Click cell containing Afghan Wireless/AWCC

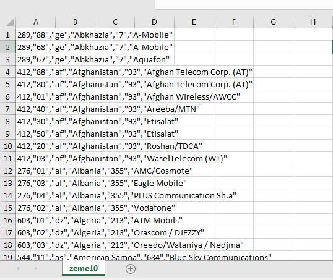point(36,96)
